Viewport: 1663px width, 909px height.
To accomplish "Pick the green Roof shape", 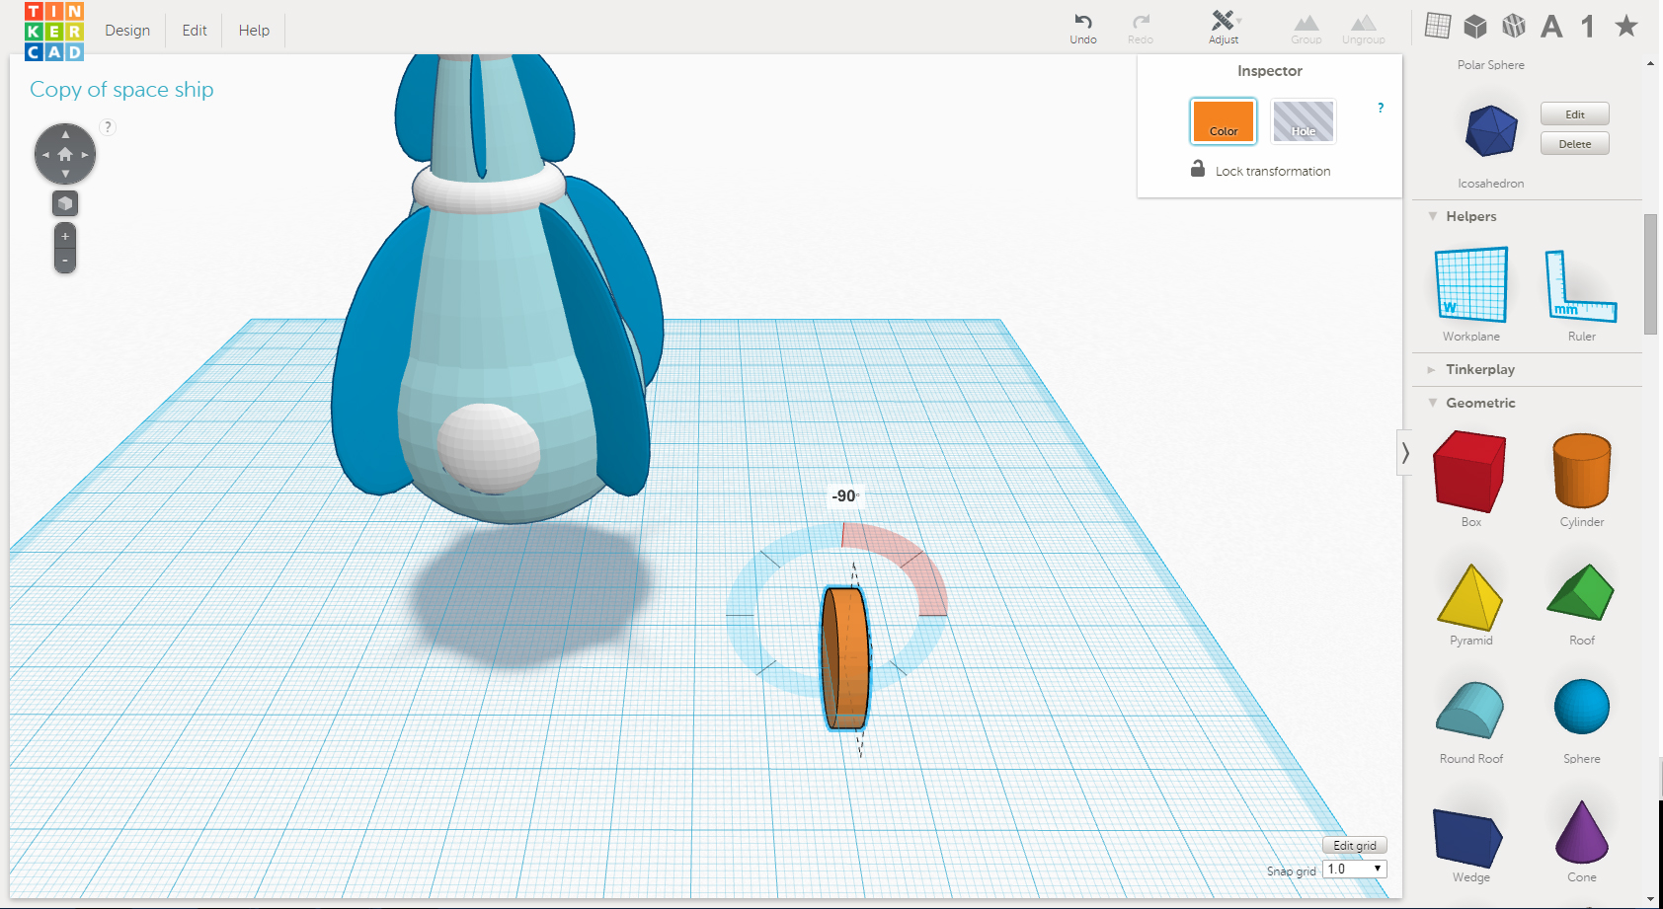I will (x=1581, y=592).
